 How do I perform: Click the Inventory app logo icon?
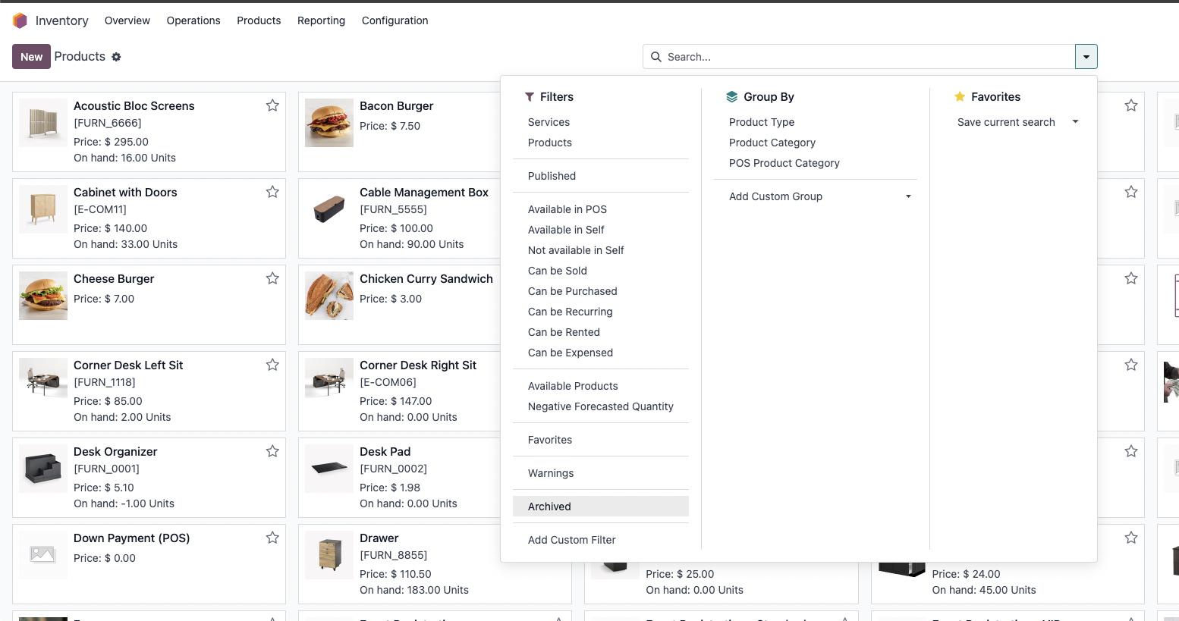click(20, 20)
